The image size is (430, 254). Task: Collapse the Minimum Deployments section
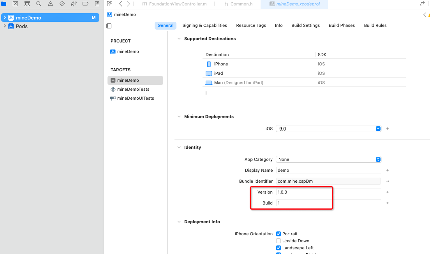pyautogui.click(x=179, y=116)
